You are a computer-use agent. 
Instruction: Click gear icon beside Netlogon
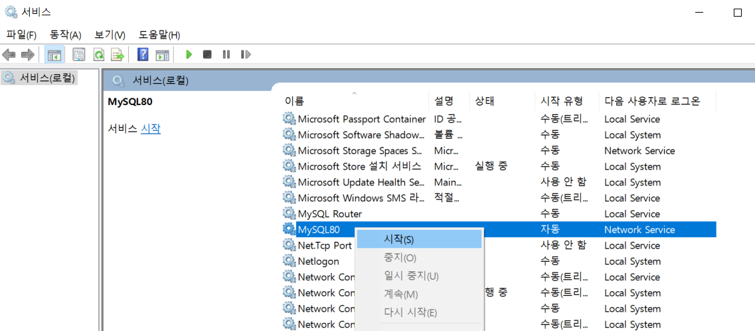(289, 261)
